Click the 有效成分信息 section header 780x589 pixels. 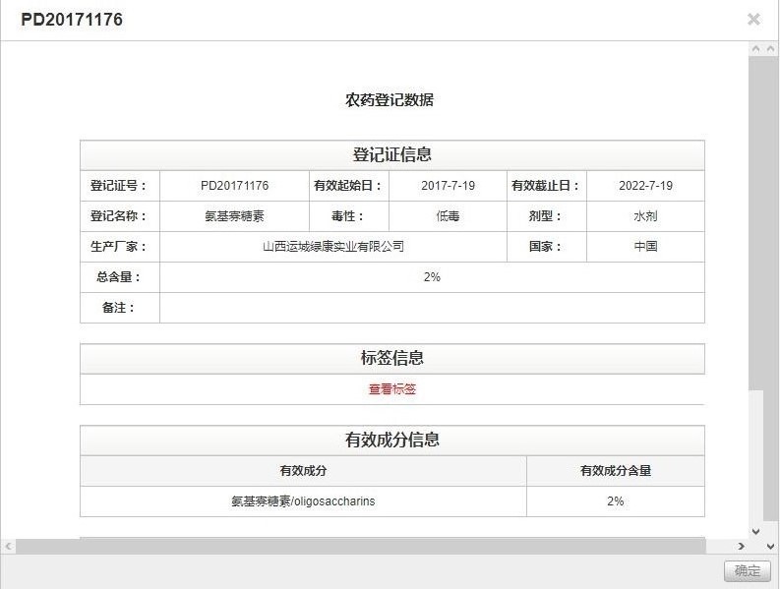(x=391, y=441)
